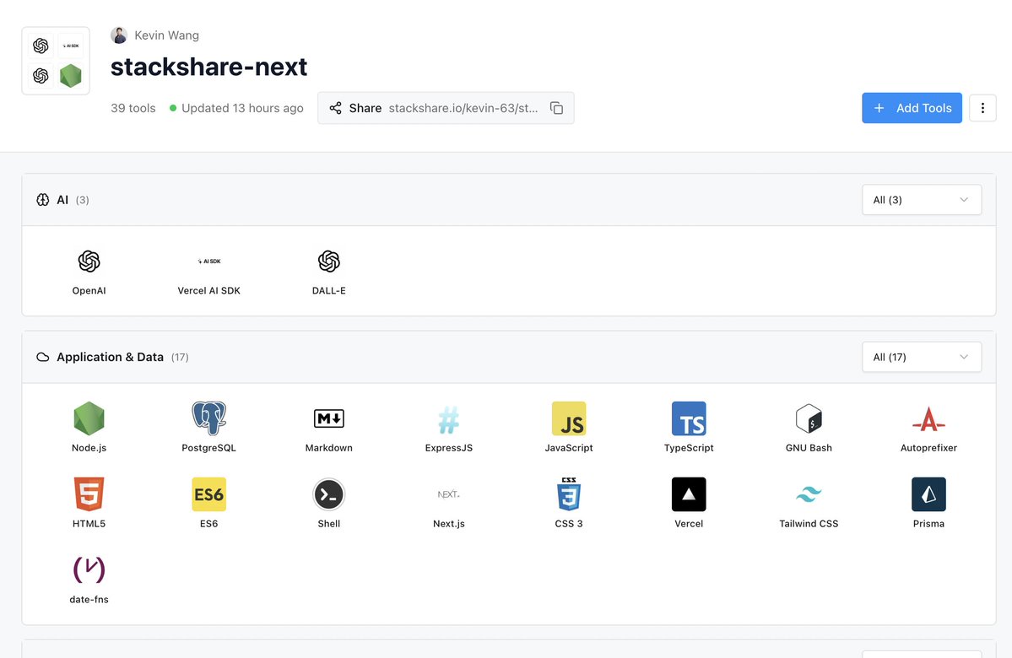
Task: Select the Shell terminal icon
Action: (329, 495)
